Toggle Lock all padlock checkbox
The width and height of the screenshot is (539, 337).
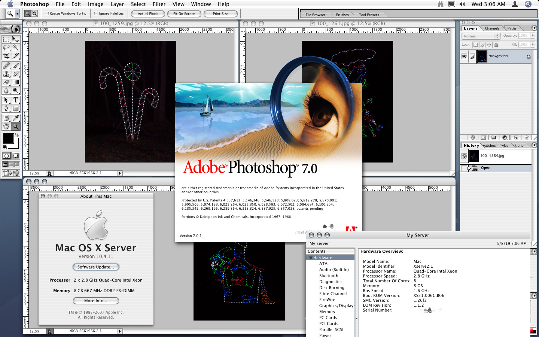[496, 45]
